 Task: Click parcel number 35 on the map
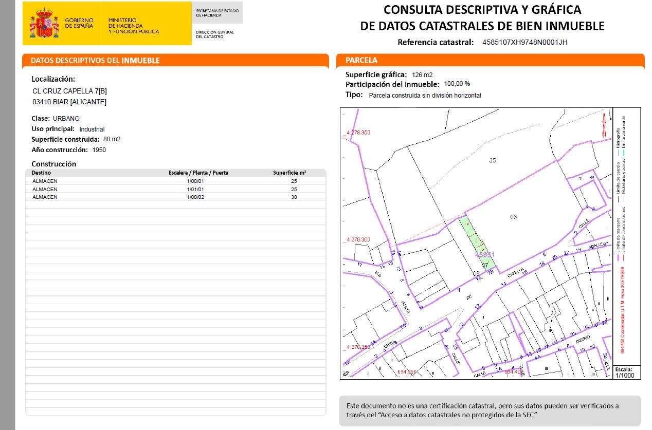(493, 161)
